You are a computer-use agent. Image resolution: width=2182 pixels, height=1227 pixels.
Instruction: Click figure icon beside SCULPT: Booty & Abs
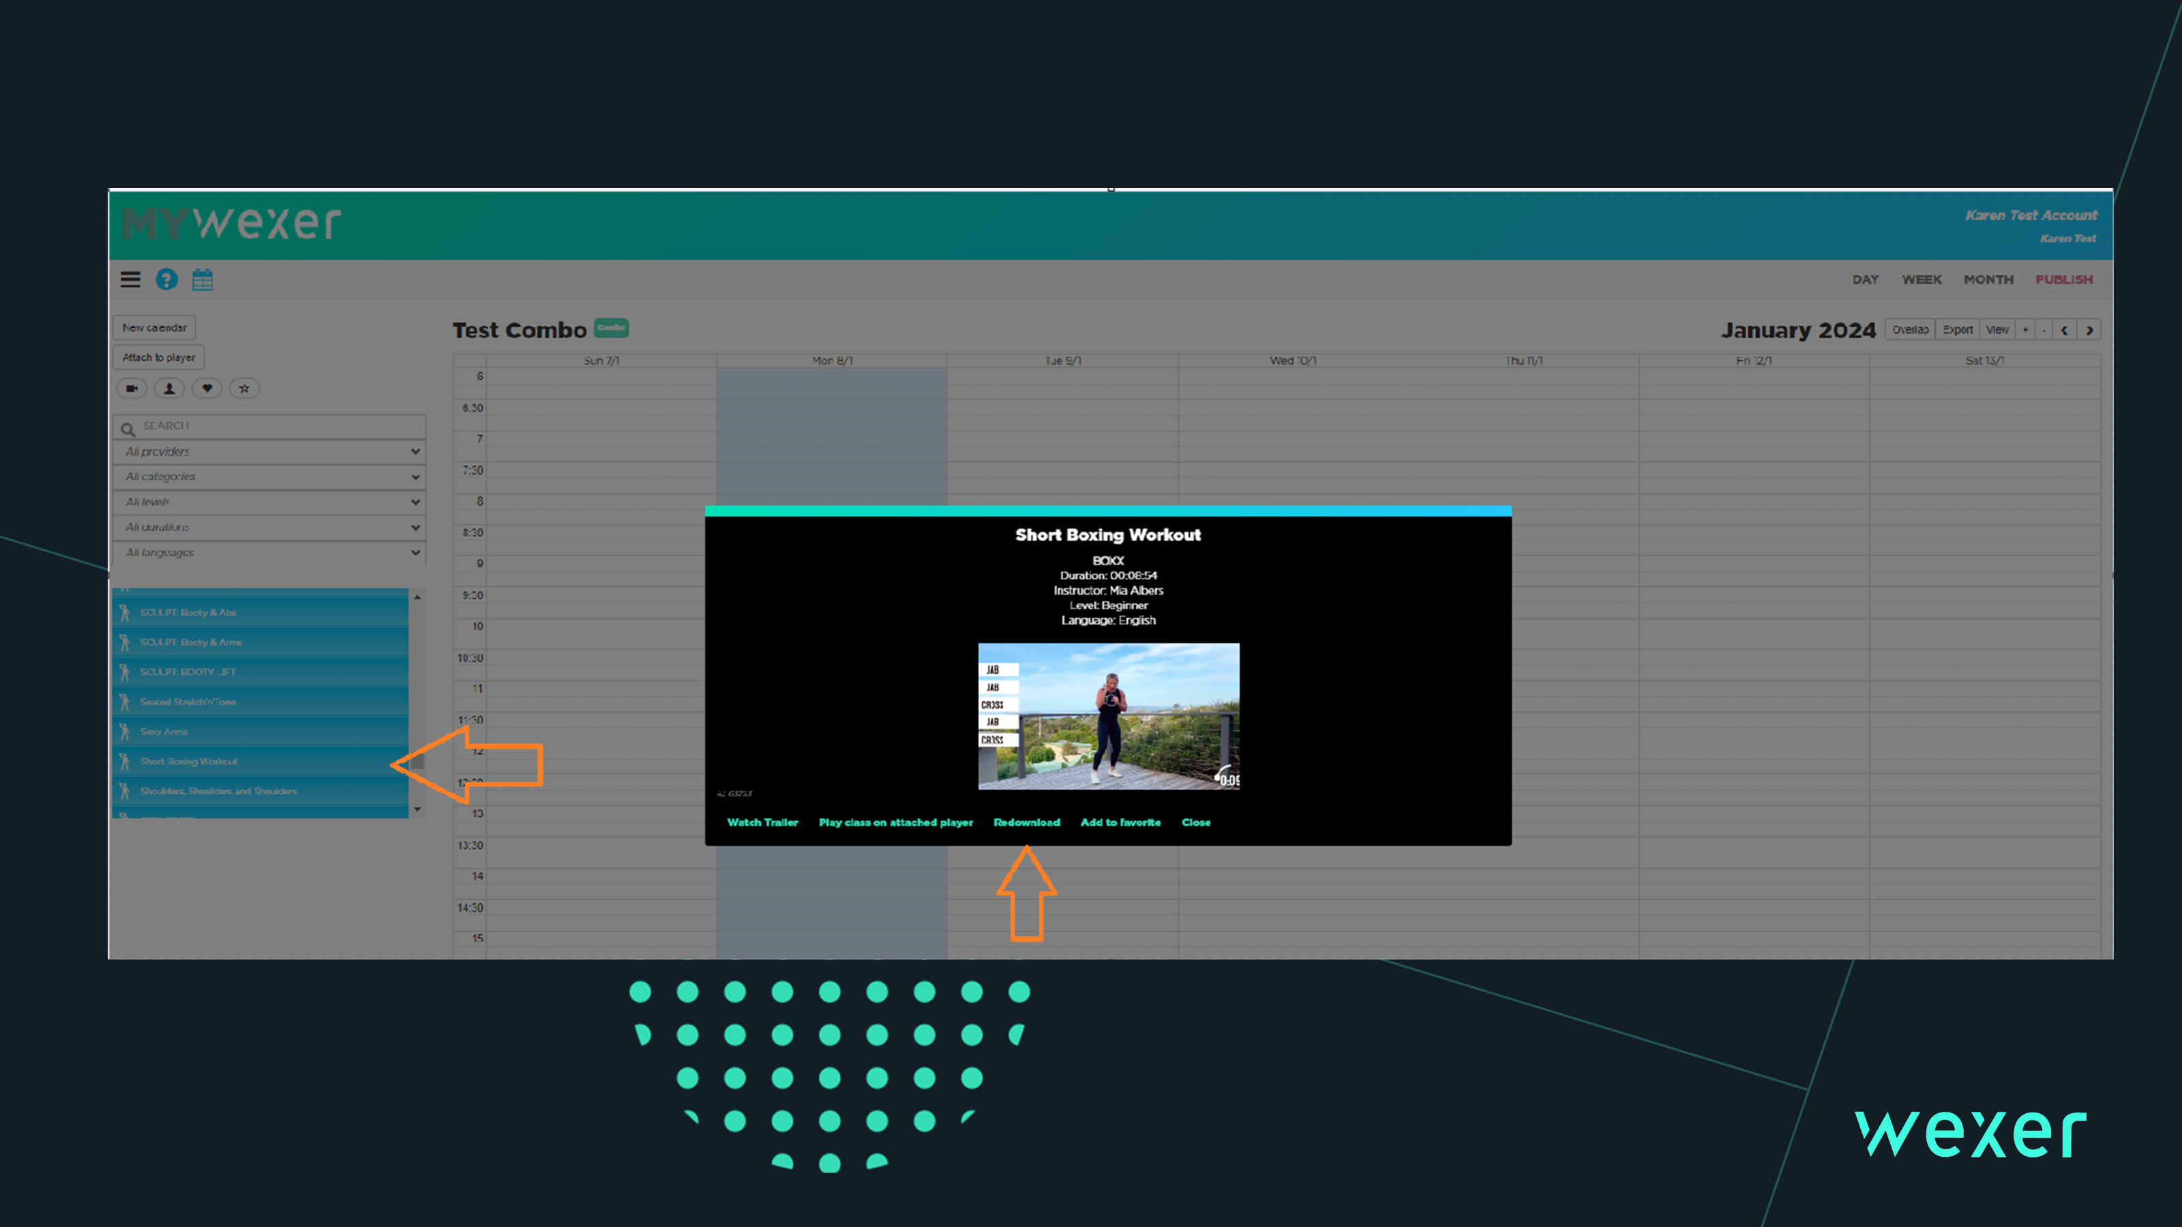point(125,612)
